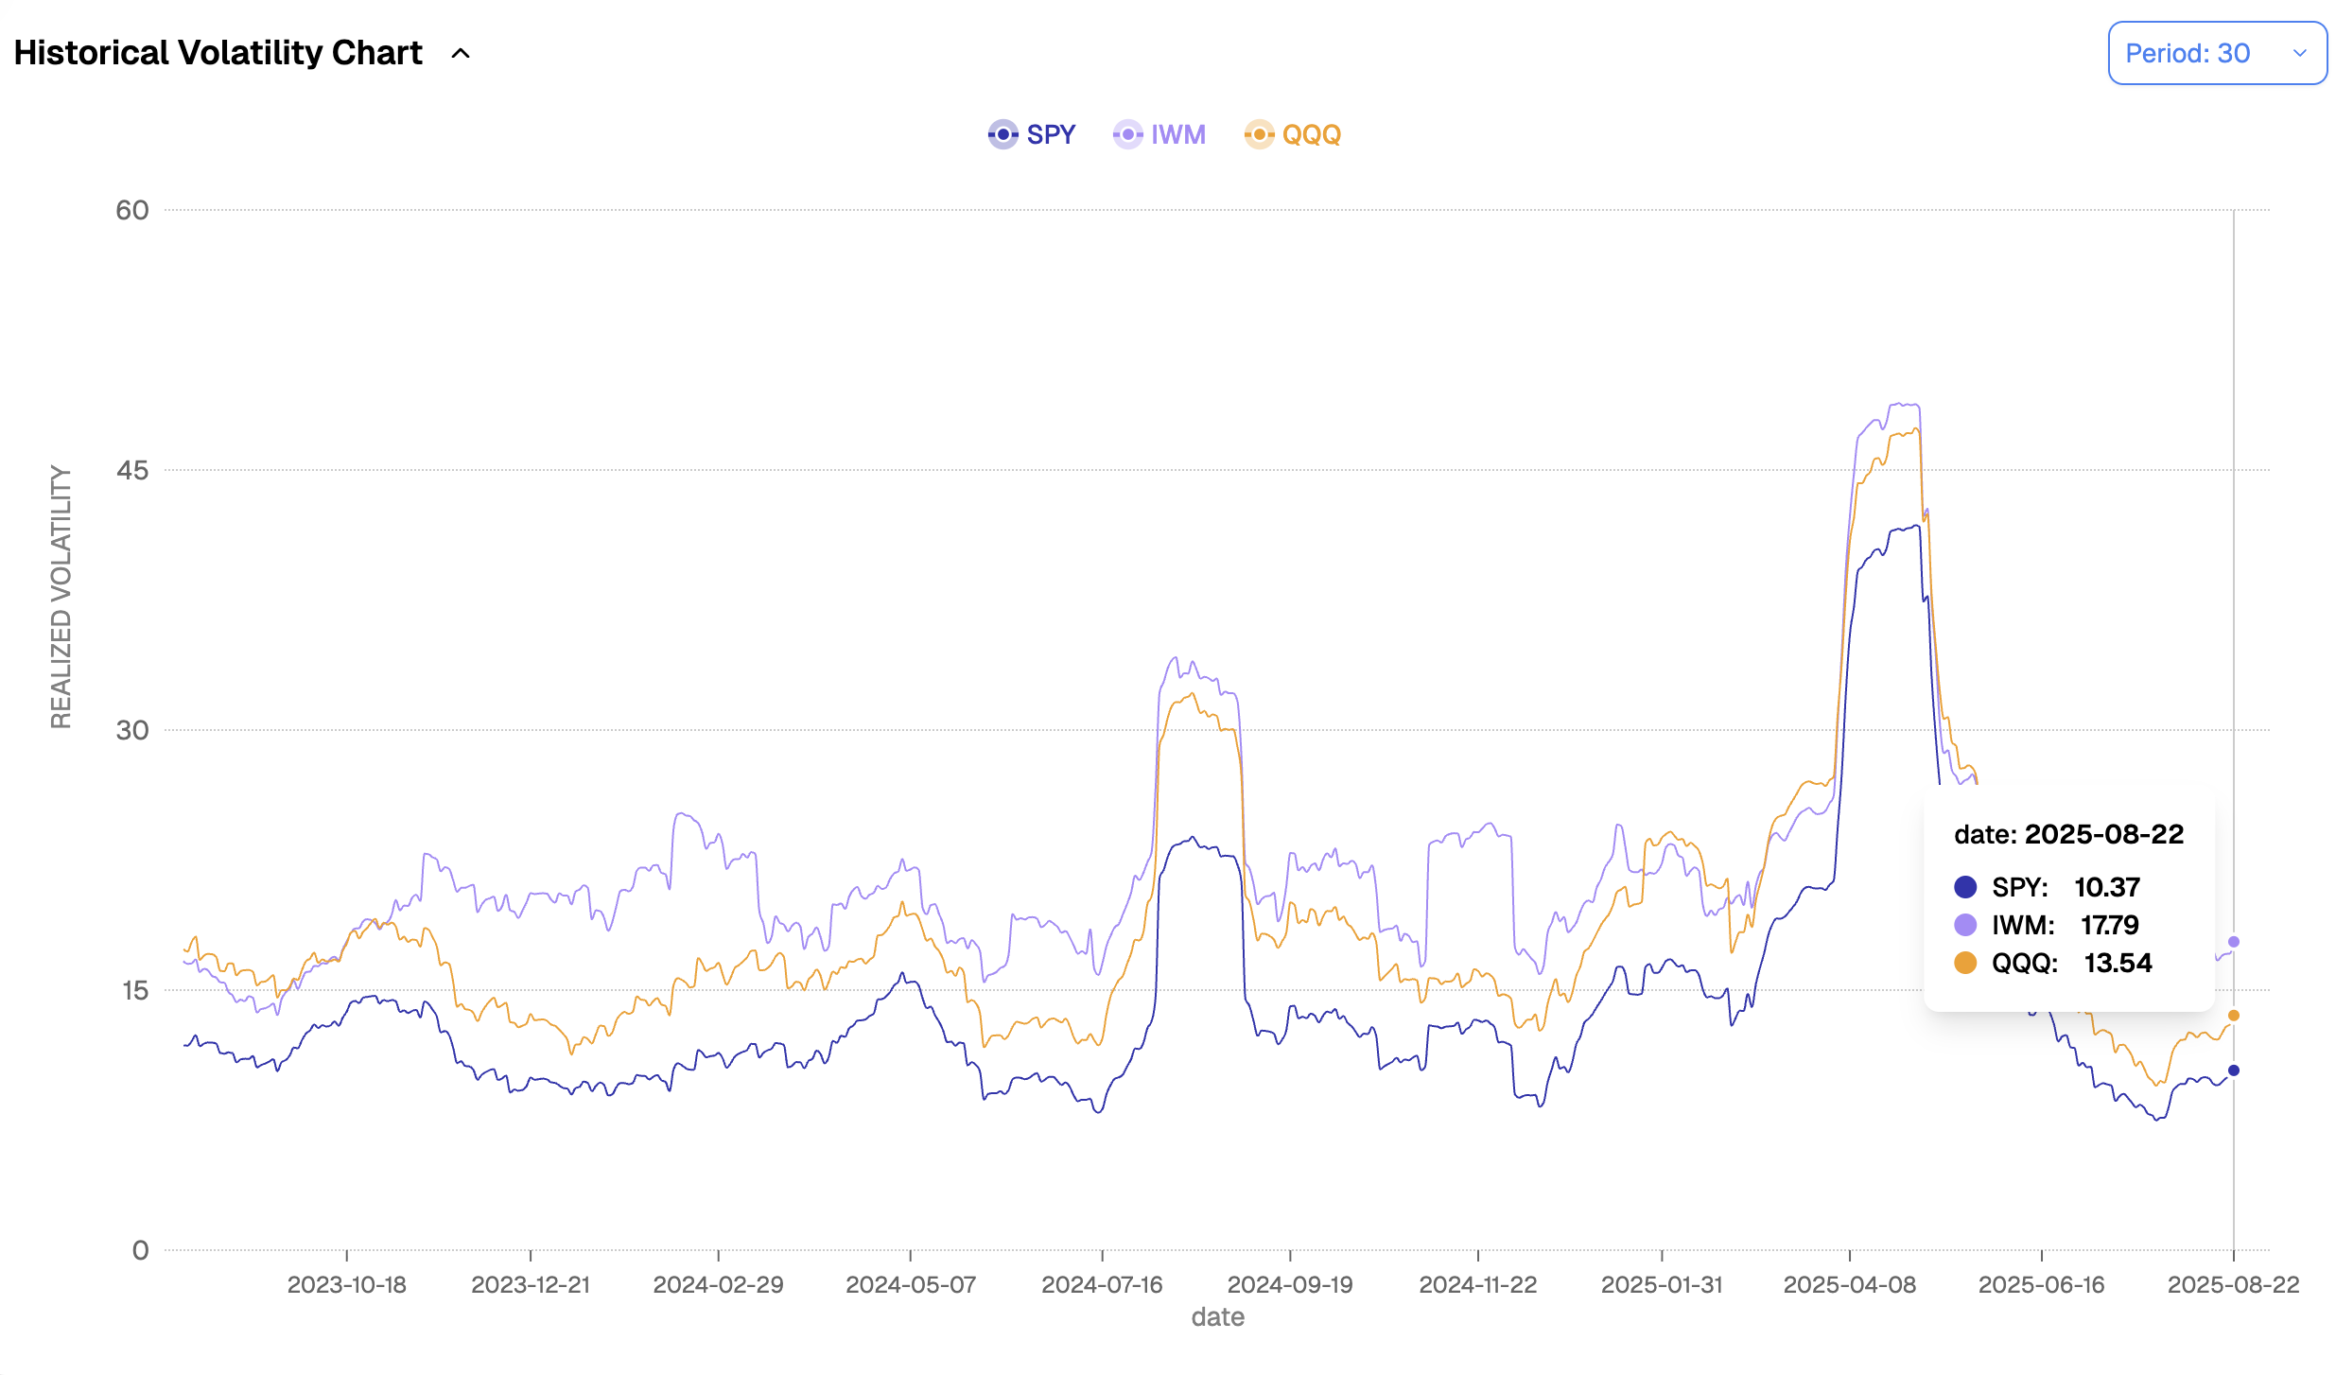Image resolution: width=2336 pixels, height=1375 pixels.
Task: Click the SPY legend label text
Action: coord(1051,134)
